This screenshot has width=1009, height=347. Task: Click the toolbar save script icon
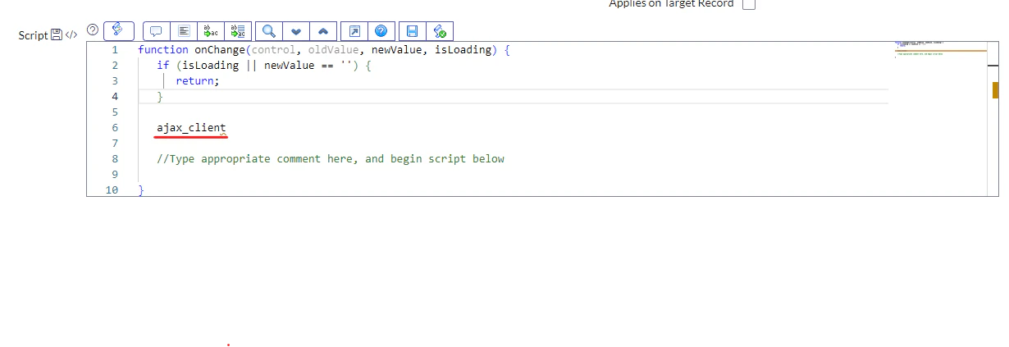(413, 31)
